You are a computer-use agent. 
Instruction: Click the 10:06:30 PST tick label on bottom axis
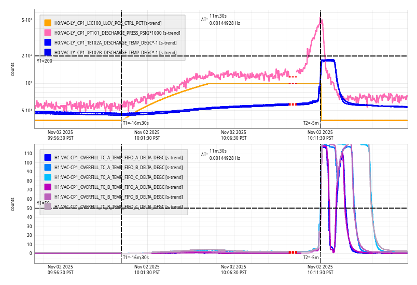tap(233, 269)
